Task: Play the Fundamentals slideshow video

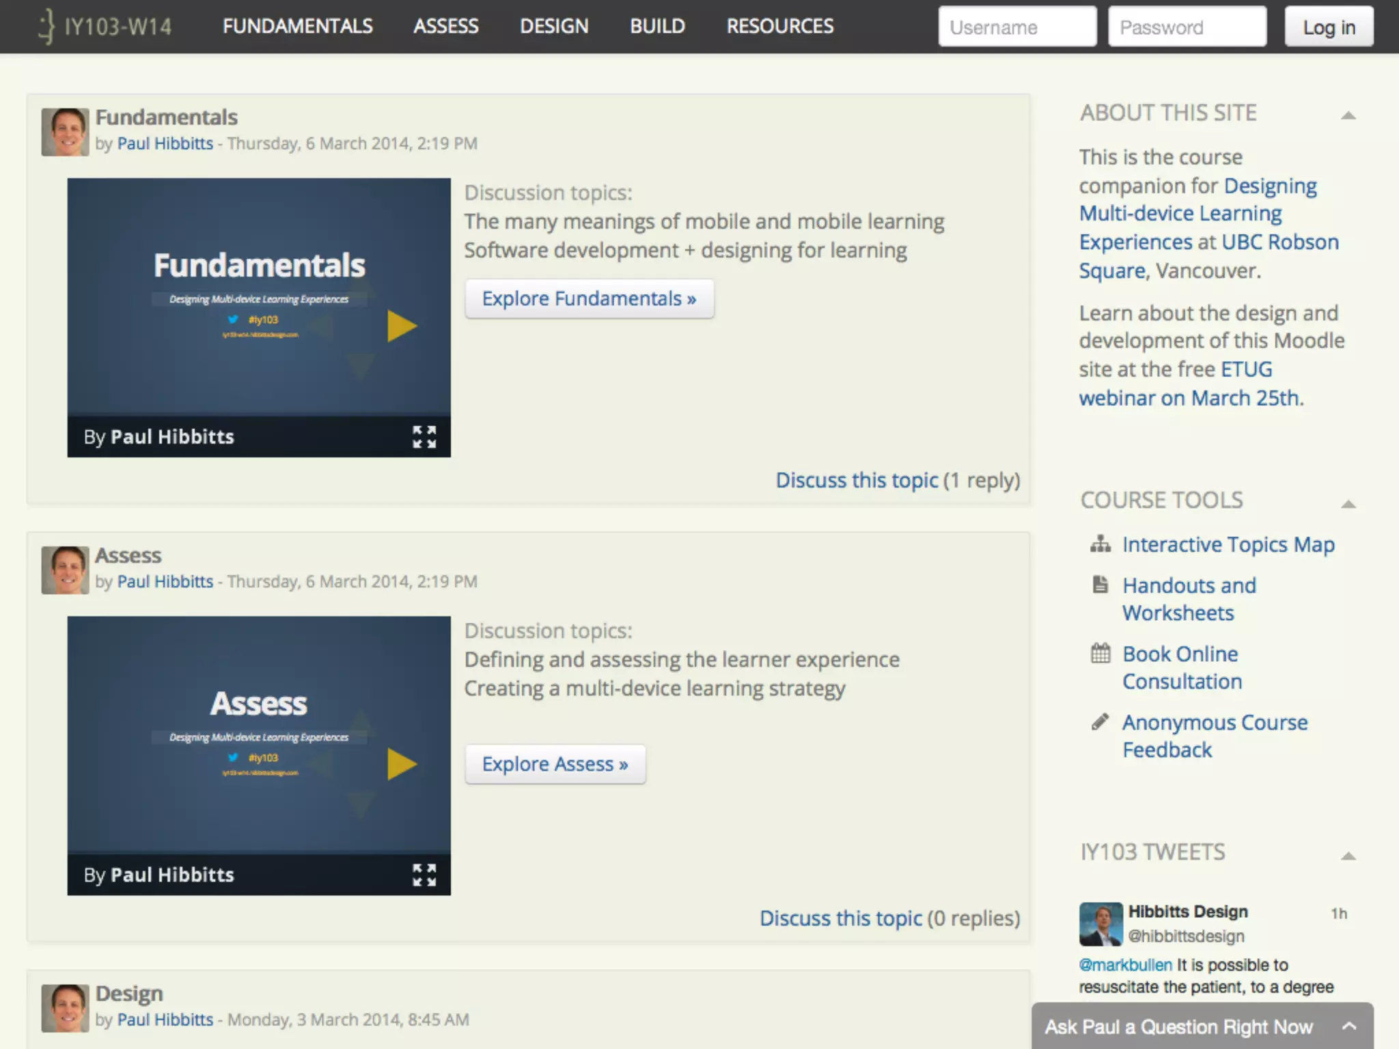Action: [x=402, y=326]
